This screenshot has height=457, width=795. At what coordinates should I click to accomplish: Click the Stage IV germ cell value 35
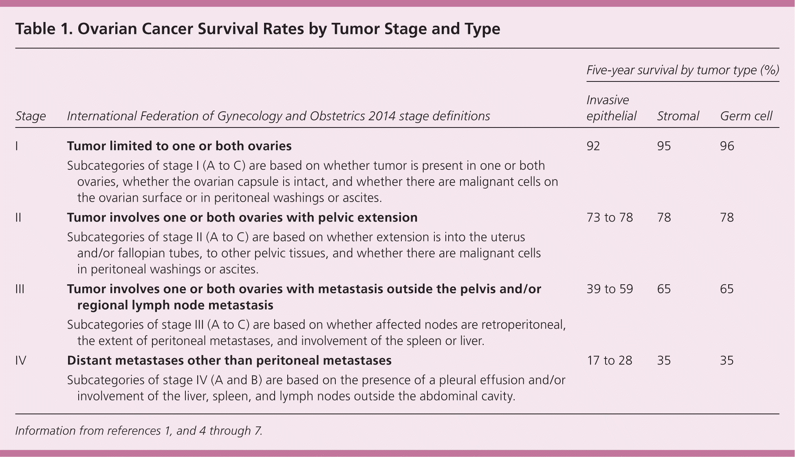pos(727,361)
